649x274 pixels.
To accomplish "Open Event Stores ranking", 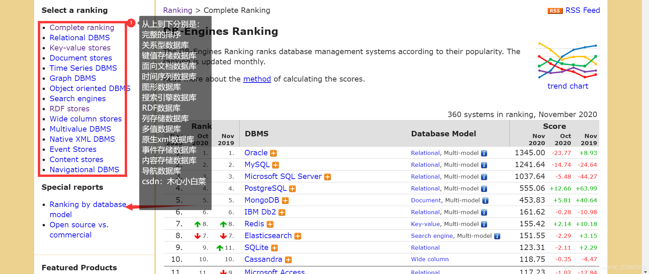I will pyautogui.click(x=73, y=149).
